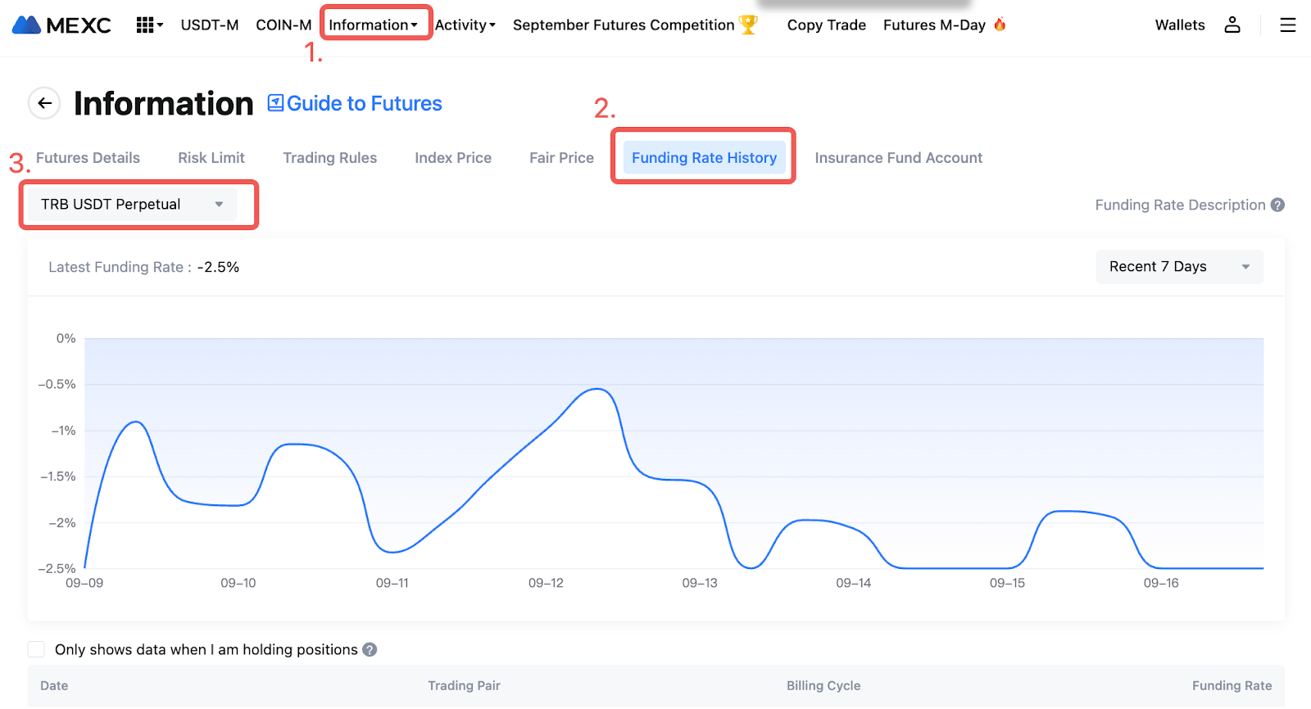1311x709 pixels.
Task: Enable only shows data when holding positions
Action: click(36, 649)
